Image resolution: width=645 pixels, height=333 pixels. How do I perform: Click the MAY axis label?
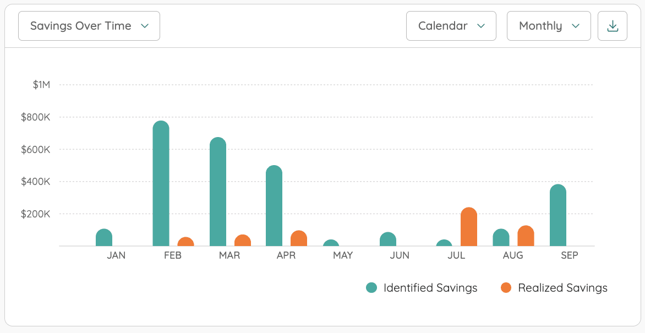coord(343,255)
